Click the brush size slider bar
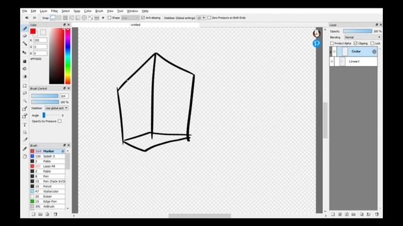Viewport: 403px width, 226px height. click(45, 96)
